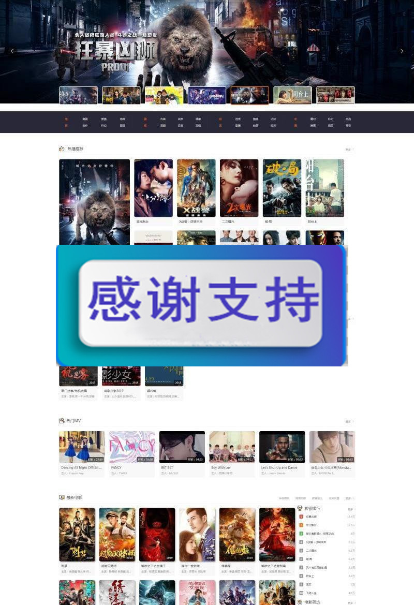
Task: Open 更多 link in 热播推荐 section
Action: 349,150
